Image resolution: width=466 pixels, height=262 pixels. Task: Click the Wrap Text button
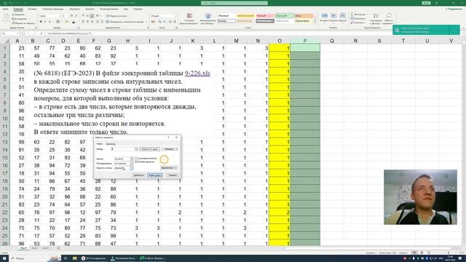(x=116, y=16)
